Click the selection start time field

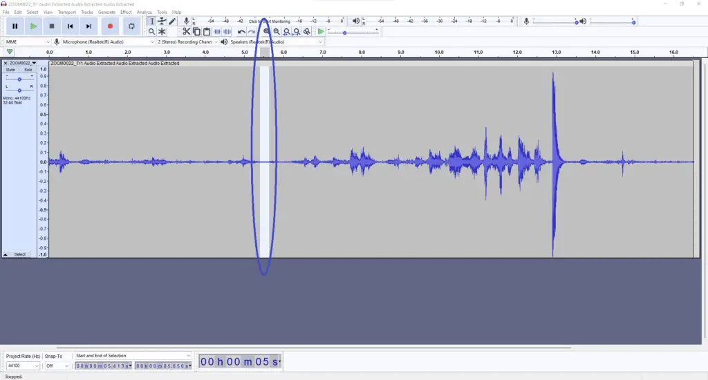pyautogui.click(x=104, y=365)
